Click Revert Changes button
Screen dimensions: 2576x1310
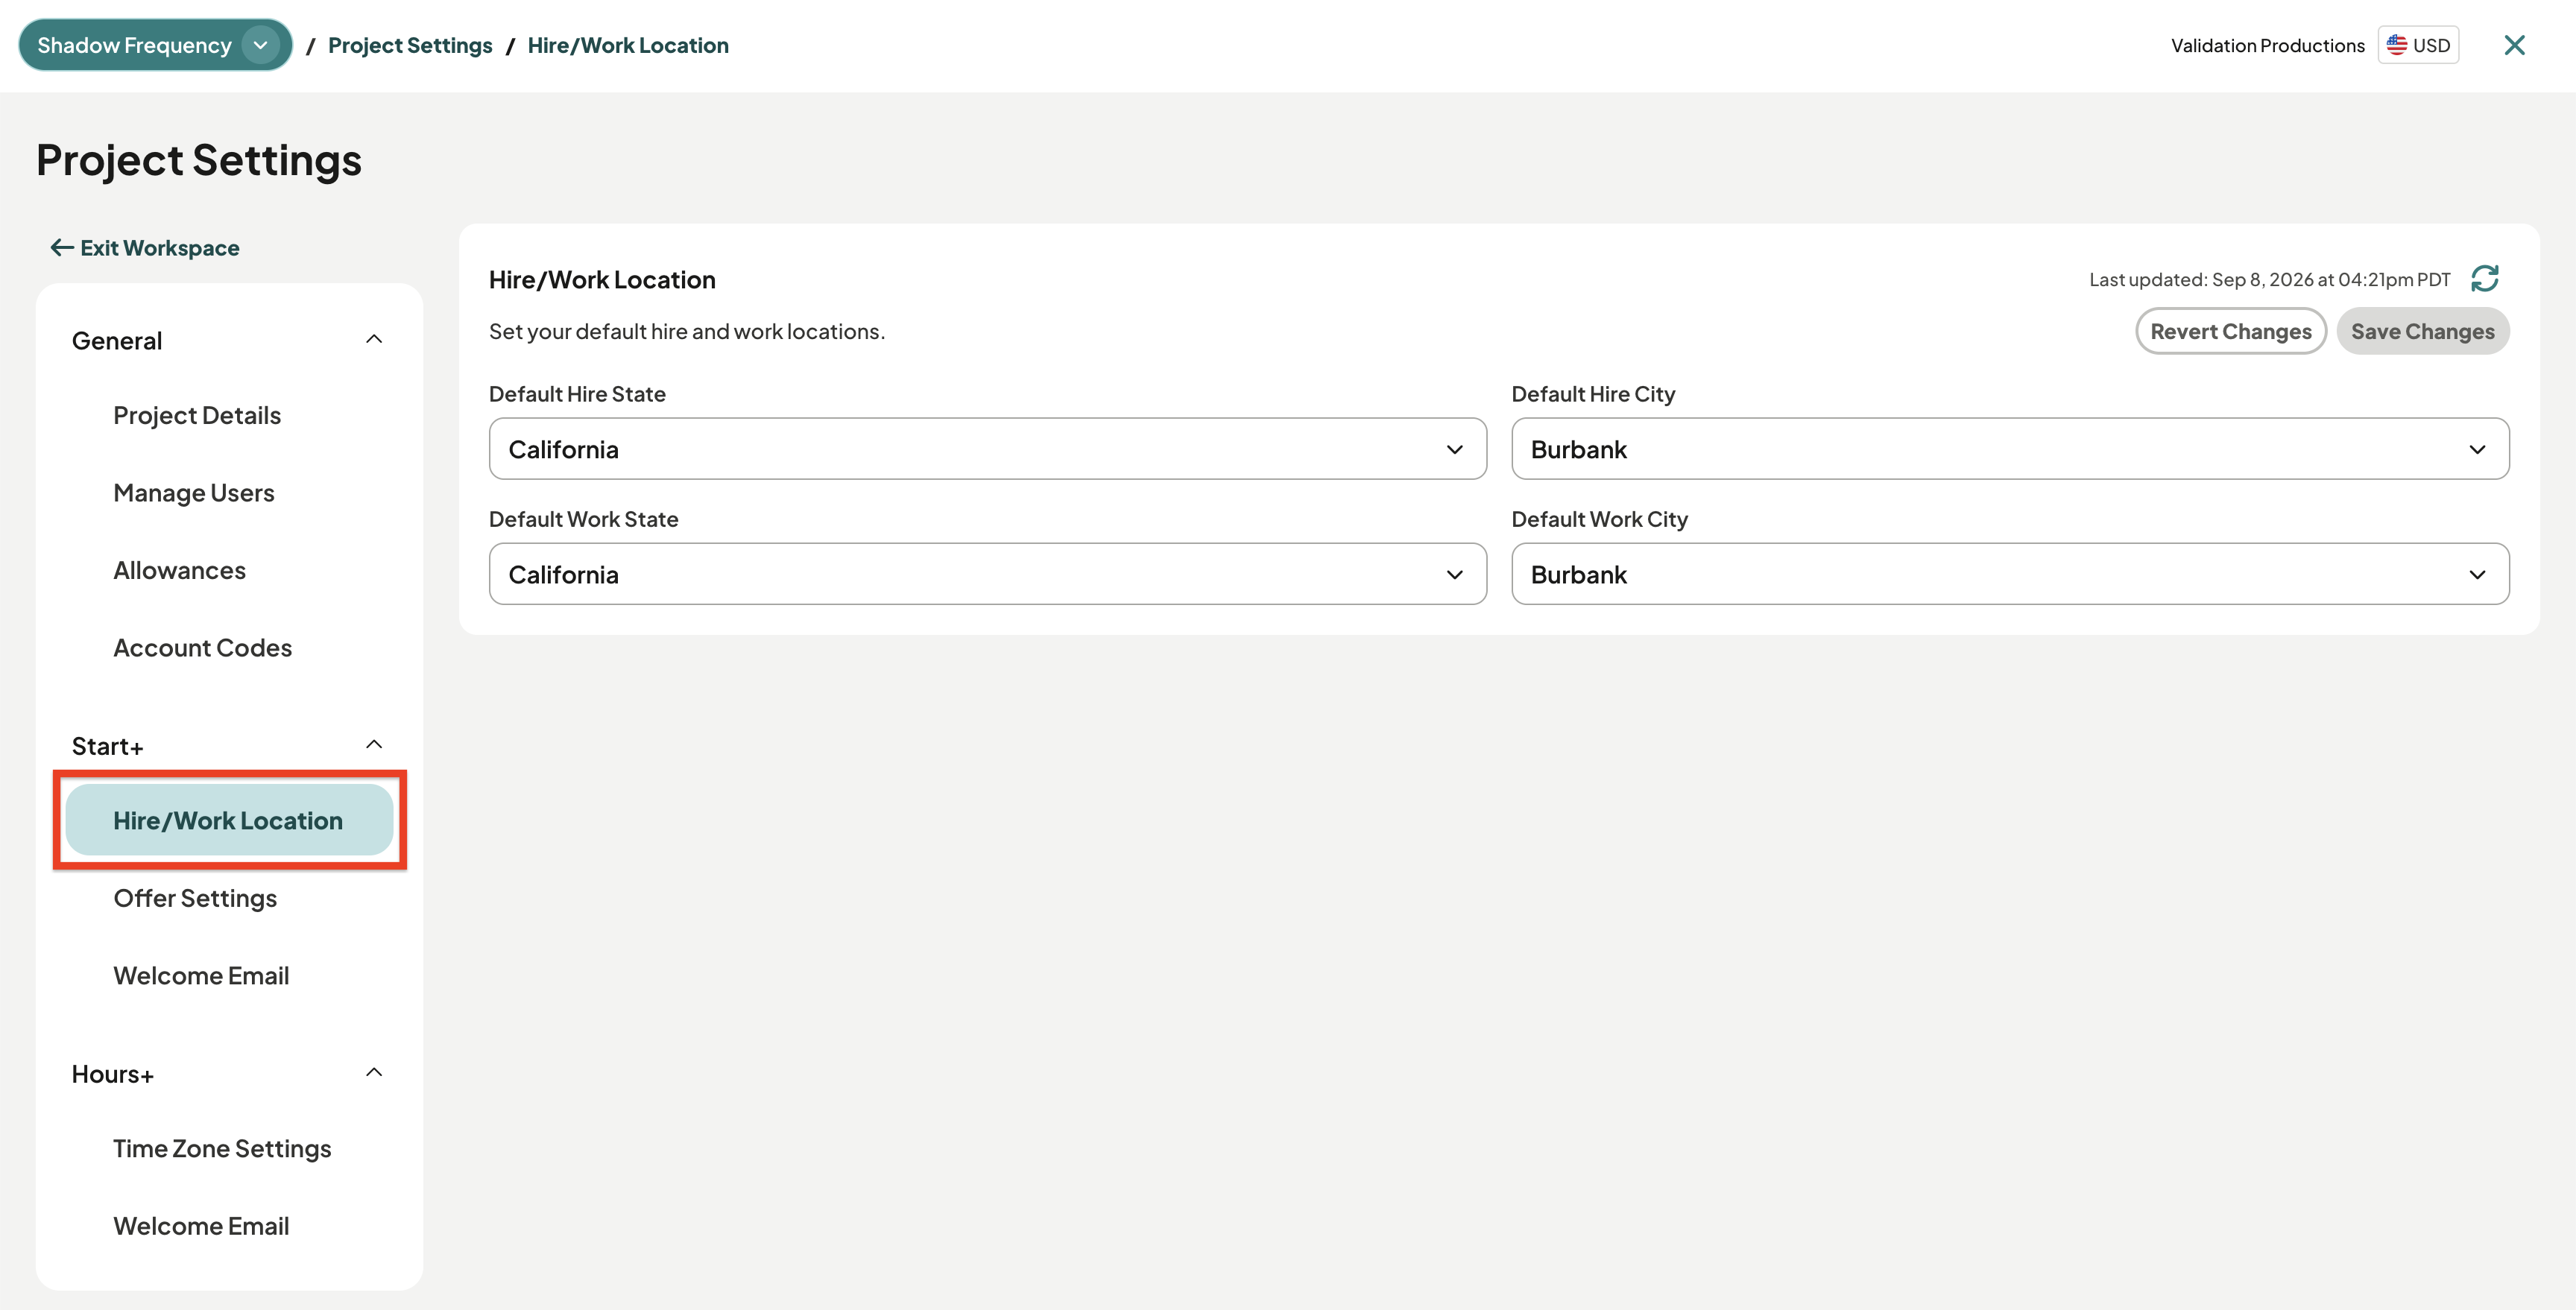[x=2231, y=331]
